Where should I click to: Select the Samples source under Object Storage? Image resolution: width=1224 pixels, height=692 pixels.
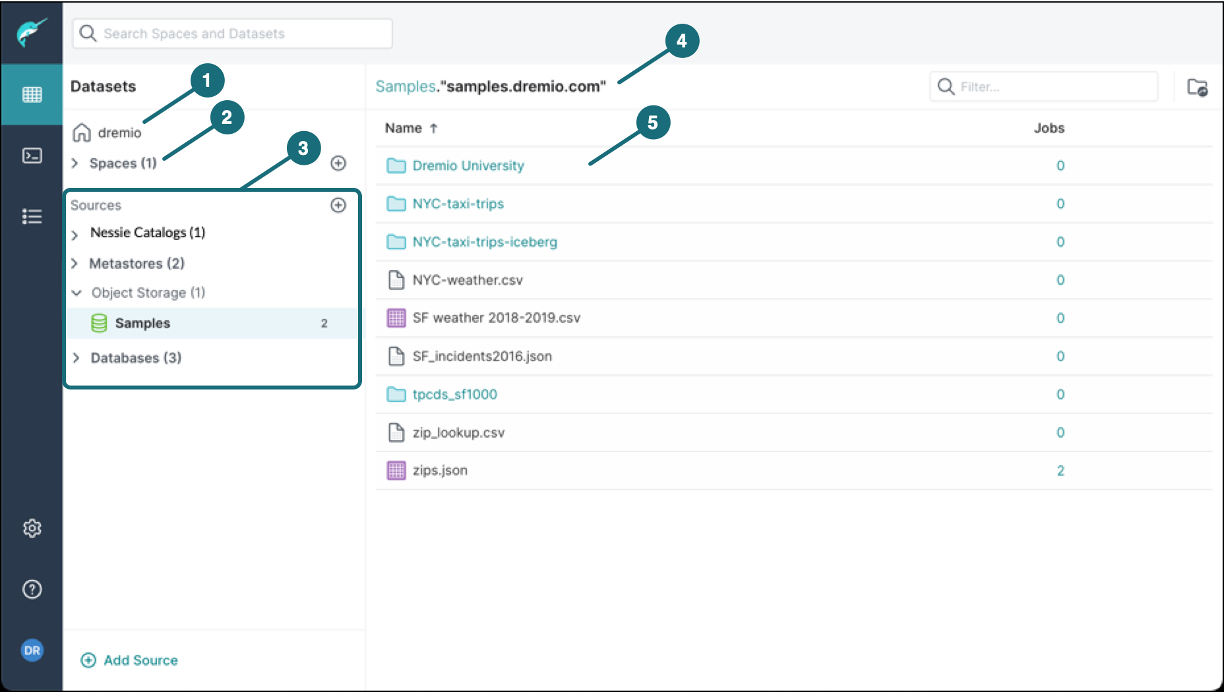[x=142, y=323]
